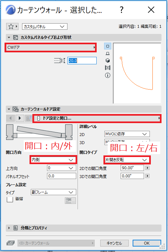
Task: Open the 開口方向 内側 dropdown
Action: click(x=53, y=160)
